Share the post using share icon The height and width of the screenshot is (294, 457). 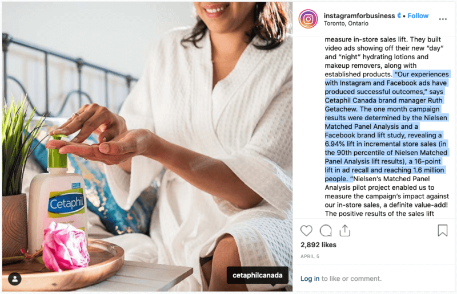(345, 230)
